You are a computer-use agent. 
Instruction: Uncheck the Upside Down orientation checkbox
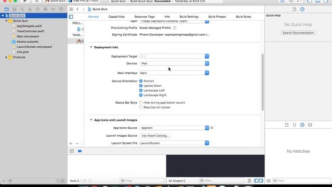click(x=141, y=86)
